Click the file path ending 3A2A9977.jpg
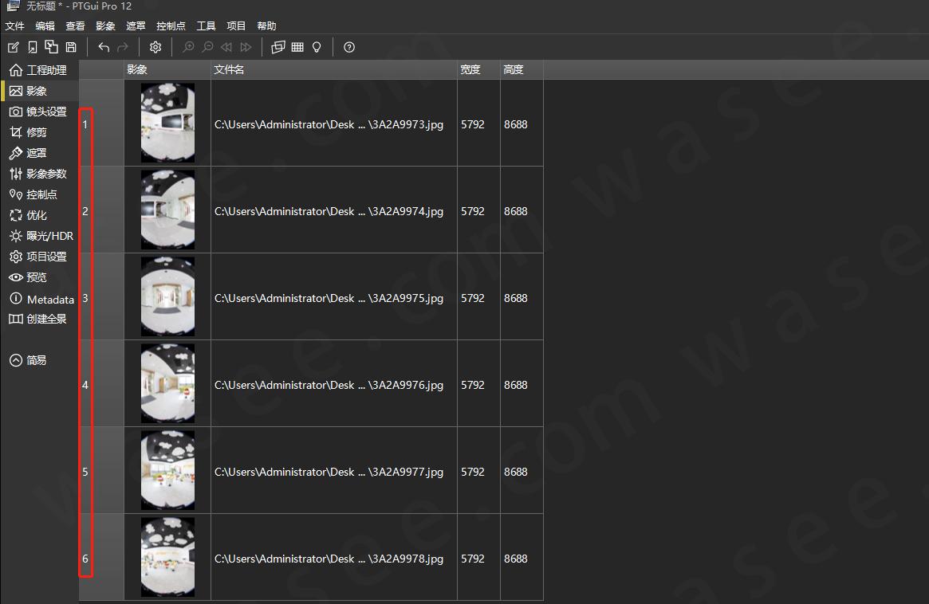 pyautogui.click(x=329, y=472)
